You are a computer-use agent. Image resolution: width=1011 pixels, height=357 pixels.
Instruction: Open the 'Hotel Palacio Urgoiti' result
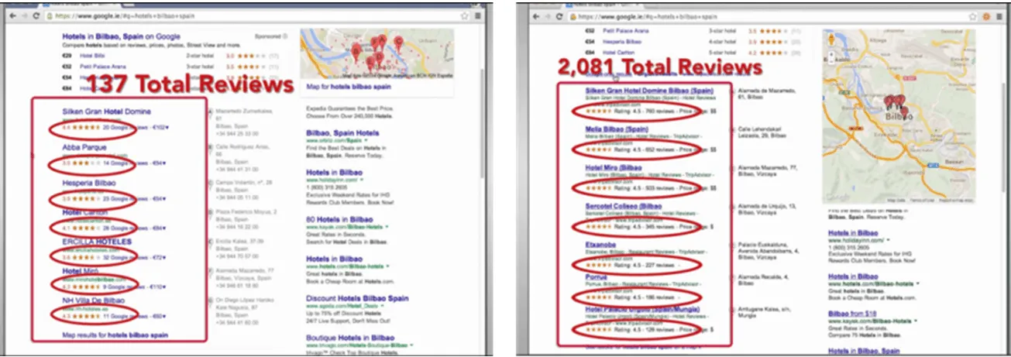[643, 309]
